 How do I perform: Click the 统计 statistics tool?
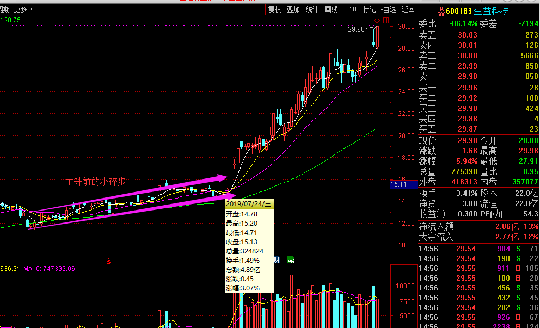(x=311, y=9)
